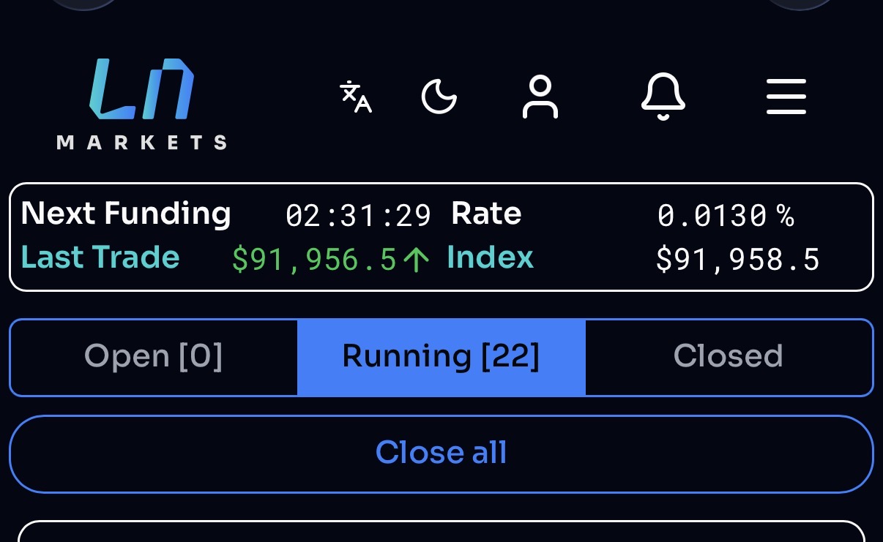The image size is (883, 542).
Task: Switch to the Closed trades tab
Action: point(729,357)
